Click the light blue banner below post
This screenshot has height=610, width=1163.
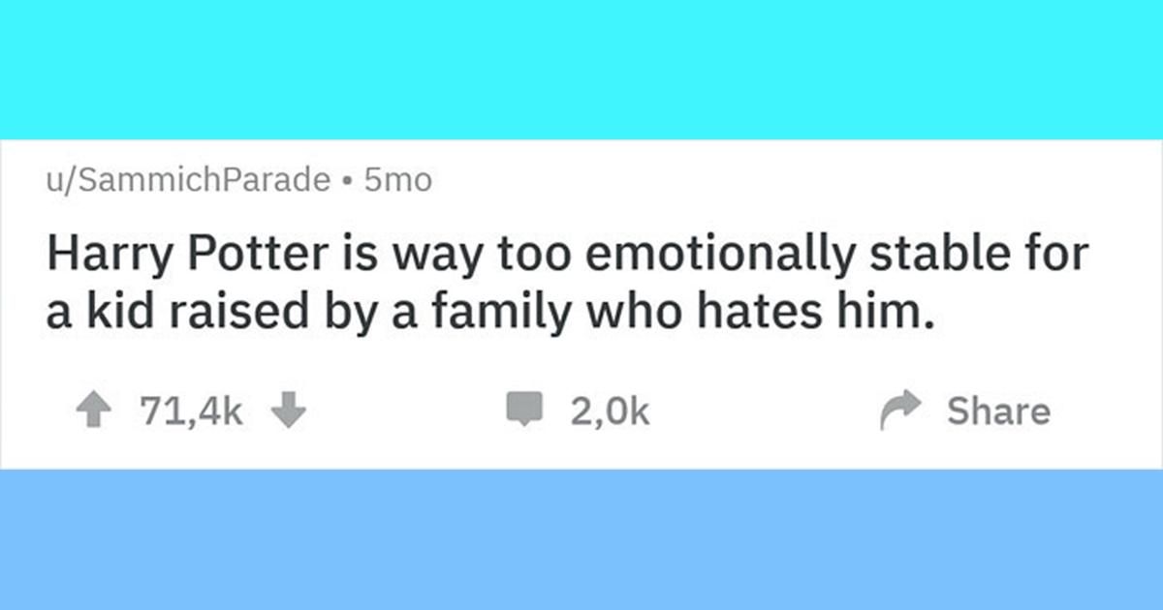coord(581,540)
